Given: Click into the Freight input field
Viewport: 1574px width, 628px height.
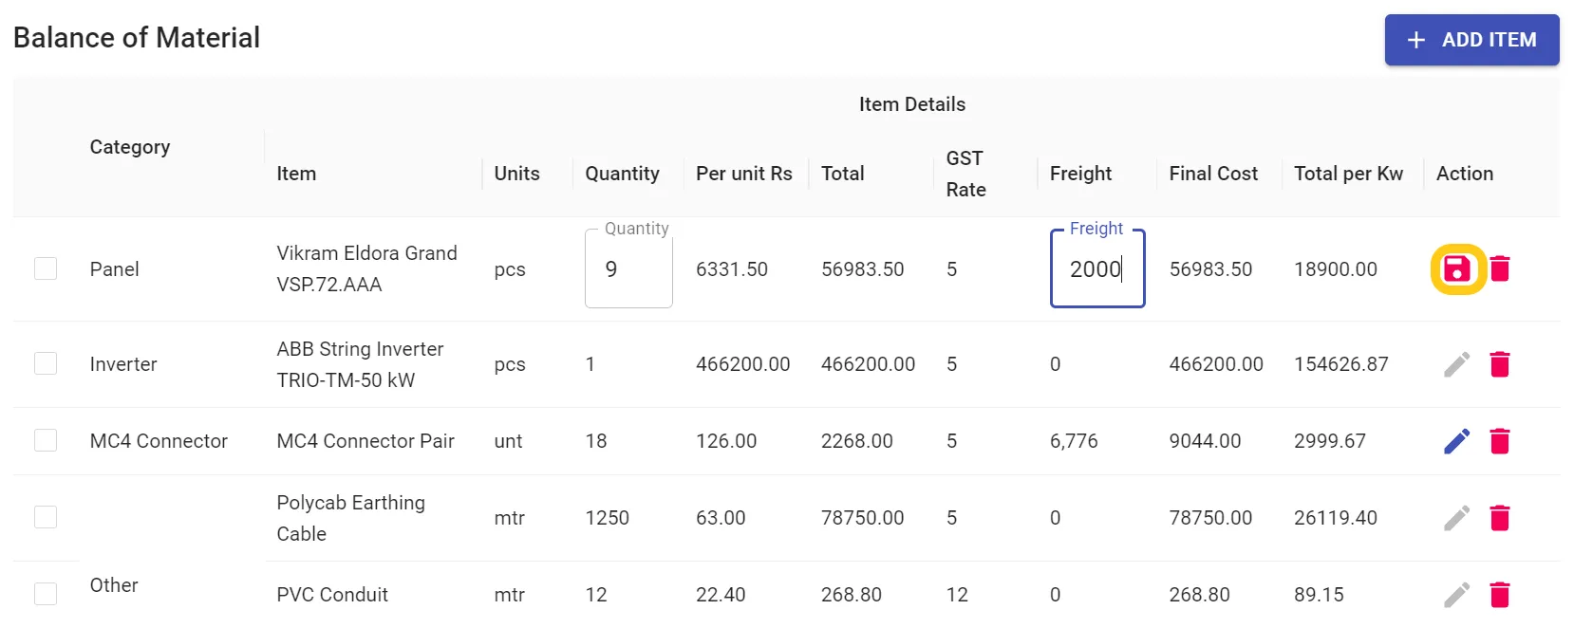Looking at the screenshot, I should point(1096,270).
